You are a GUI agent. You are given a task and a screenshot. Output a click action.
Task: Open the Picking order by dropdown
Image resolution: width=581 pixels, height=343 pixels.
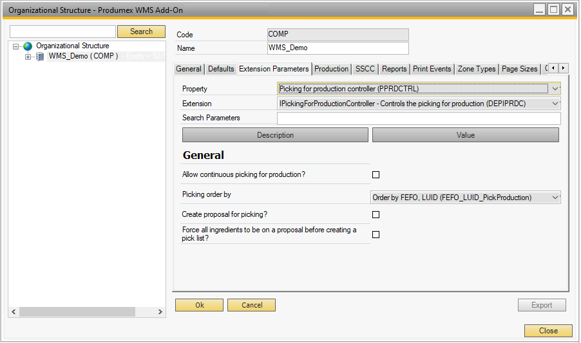coord(555,198)
